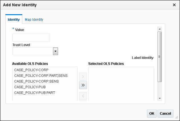
Task: Click the Value text input field
Action: 31,38
